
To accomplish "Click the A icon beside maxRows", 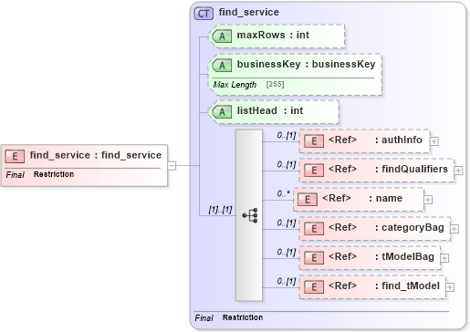I will point(222,36).
